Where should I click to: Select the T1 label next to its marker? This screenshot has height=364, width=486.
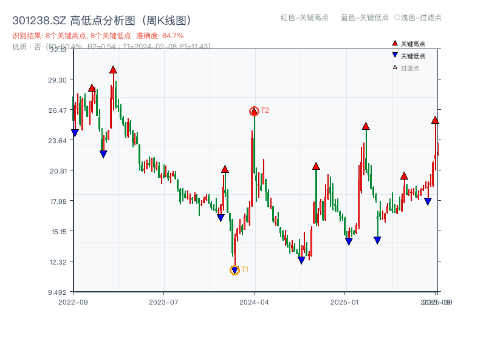(x=245, y=268)
